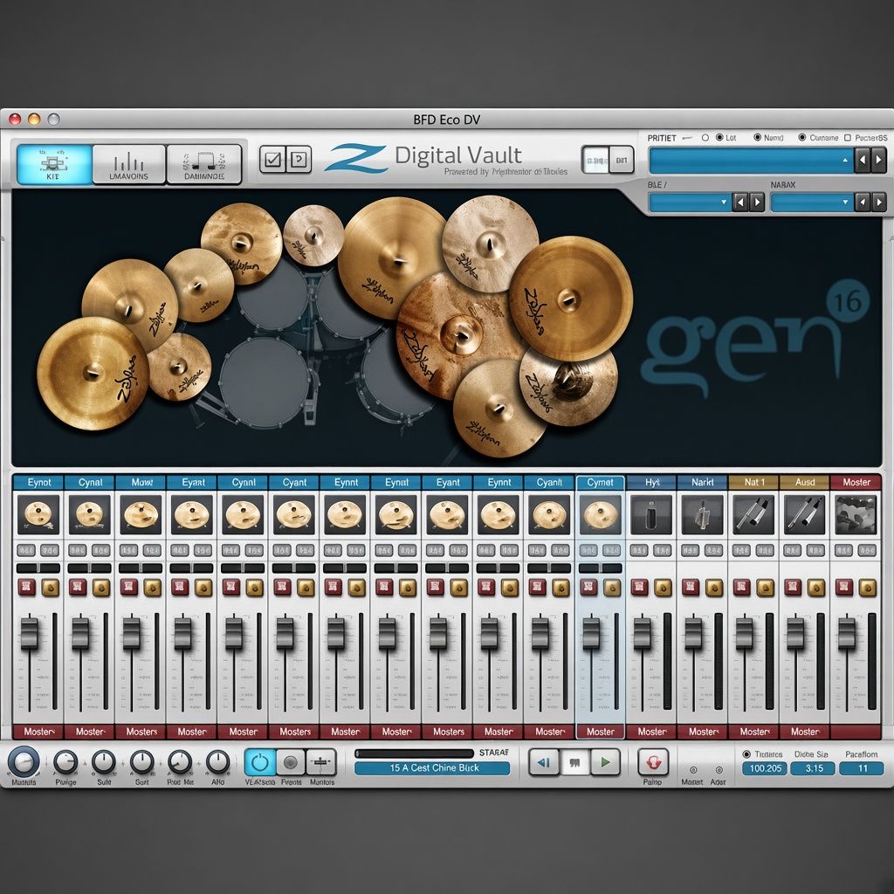894x894 pixels.
Task: Click the gold solo button on Hy channel
Action: pos(664,588)
